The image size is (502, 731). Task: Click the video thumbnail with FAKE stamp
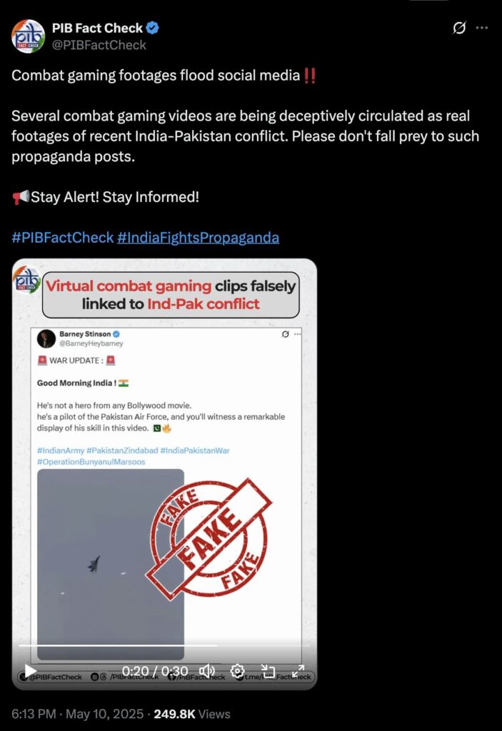[x=164, y=474]
